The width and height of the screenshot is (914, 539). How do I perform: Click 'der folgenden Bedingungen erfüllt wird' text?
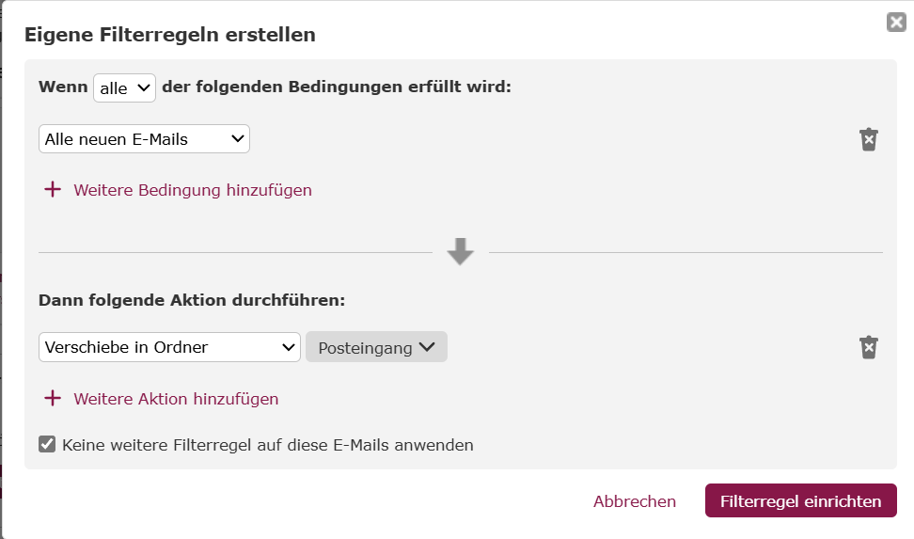tap(336, 87)
